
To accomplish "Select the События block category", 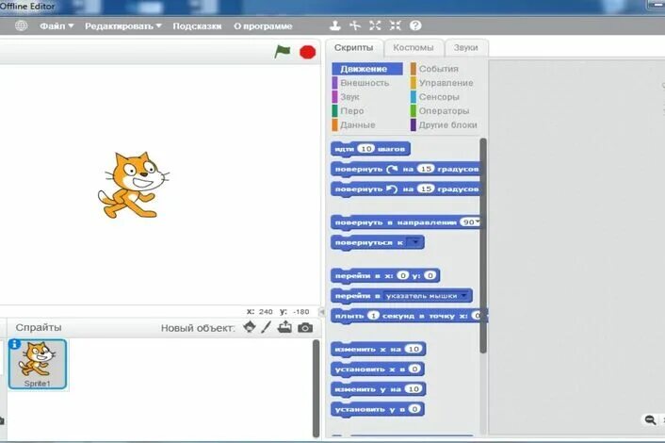I will [x=435, y=69].
